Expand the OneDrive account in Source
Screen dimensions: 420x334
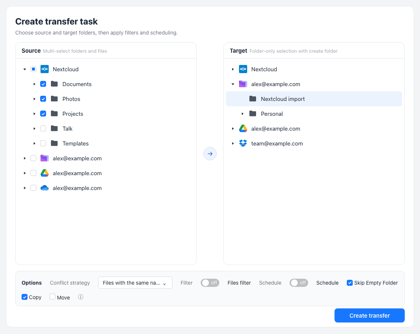(x=25, y=188)
